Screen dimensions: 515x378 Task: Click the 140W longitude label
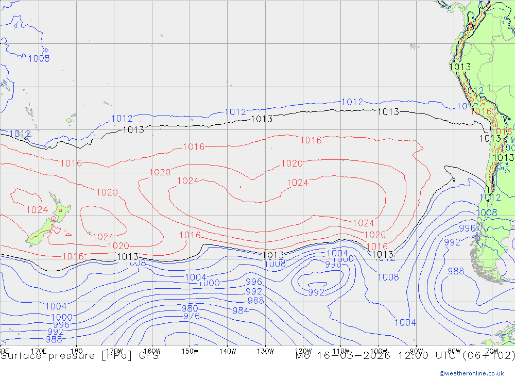click(x=228, y=351)
